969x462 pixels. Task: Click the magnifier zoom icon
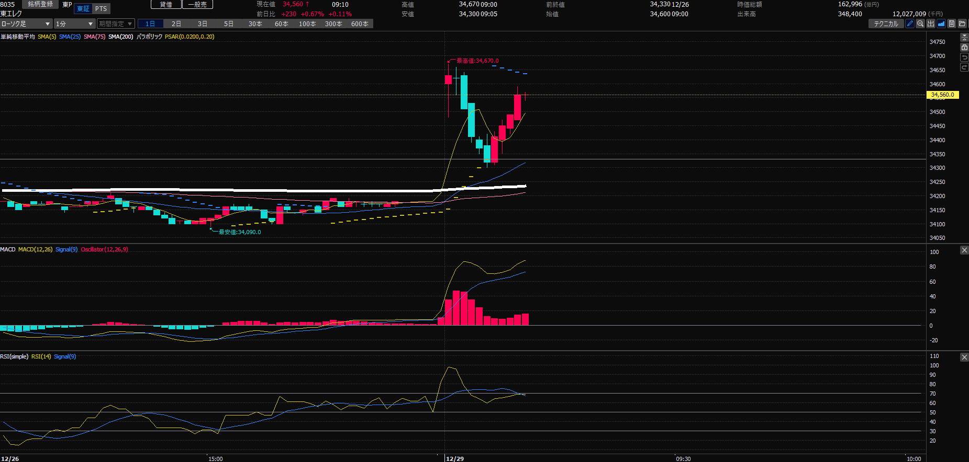tap(920, 24)
